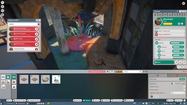187x105 pixels.
Task: Click the green paw animal alerts icon
Action: point(3,20)
